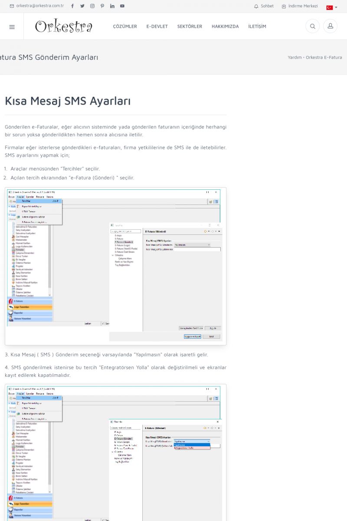Screen dimensions: 347x521
Task: Click the Orkestra logo
Action: (64, 26)
